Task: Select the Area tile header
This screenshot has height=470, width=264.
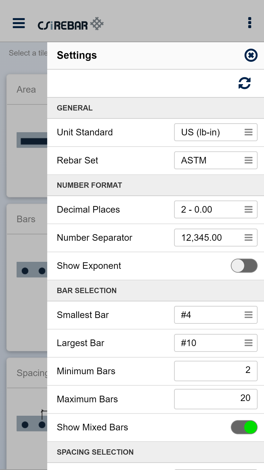Action: click(27, 89)
